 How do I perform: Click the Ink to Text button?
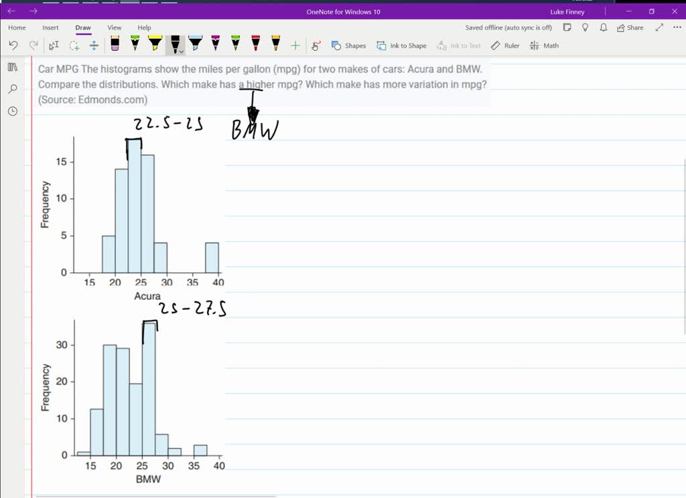[x=459, y=46]
